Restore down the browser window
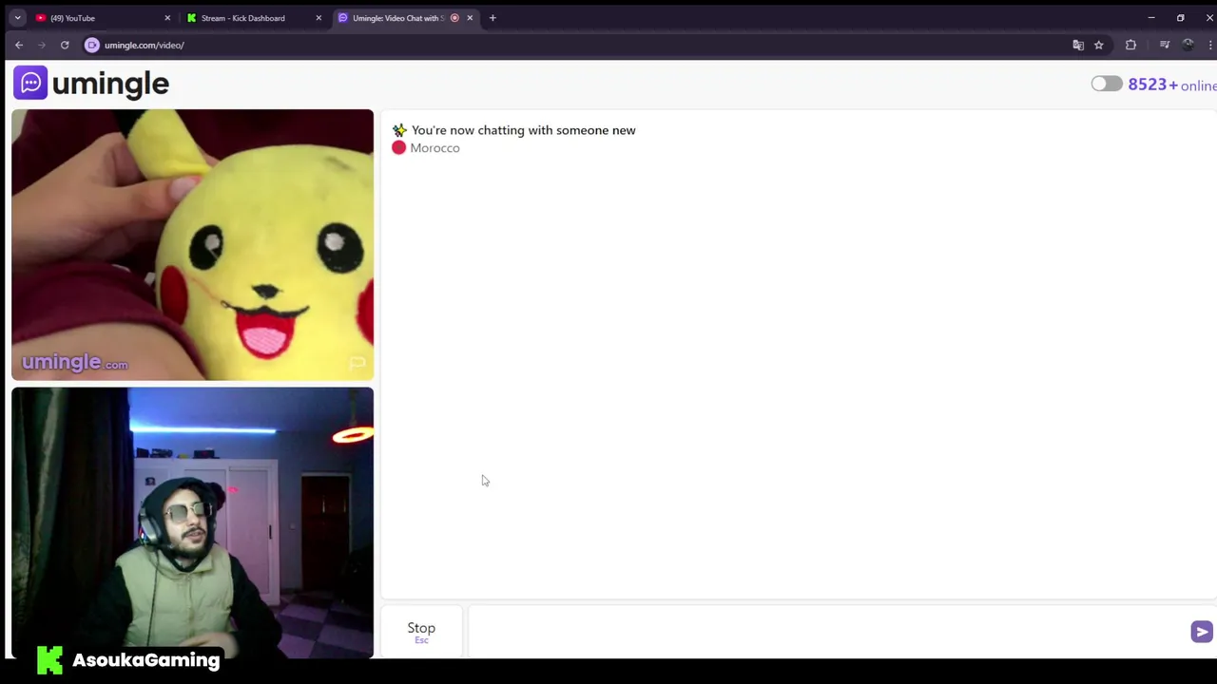The width and height of the screenshot is (1217, 684). coord(1181,18)
